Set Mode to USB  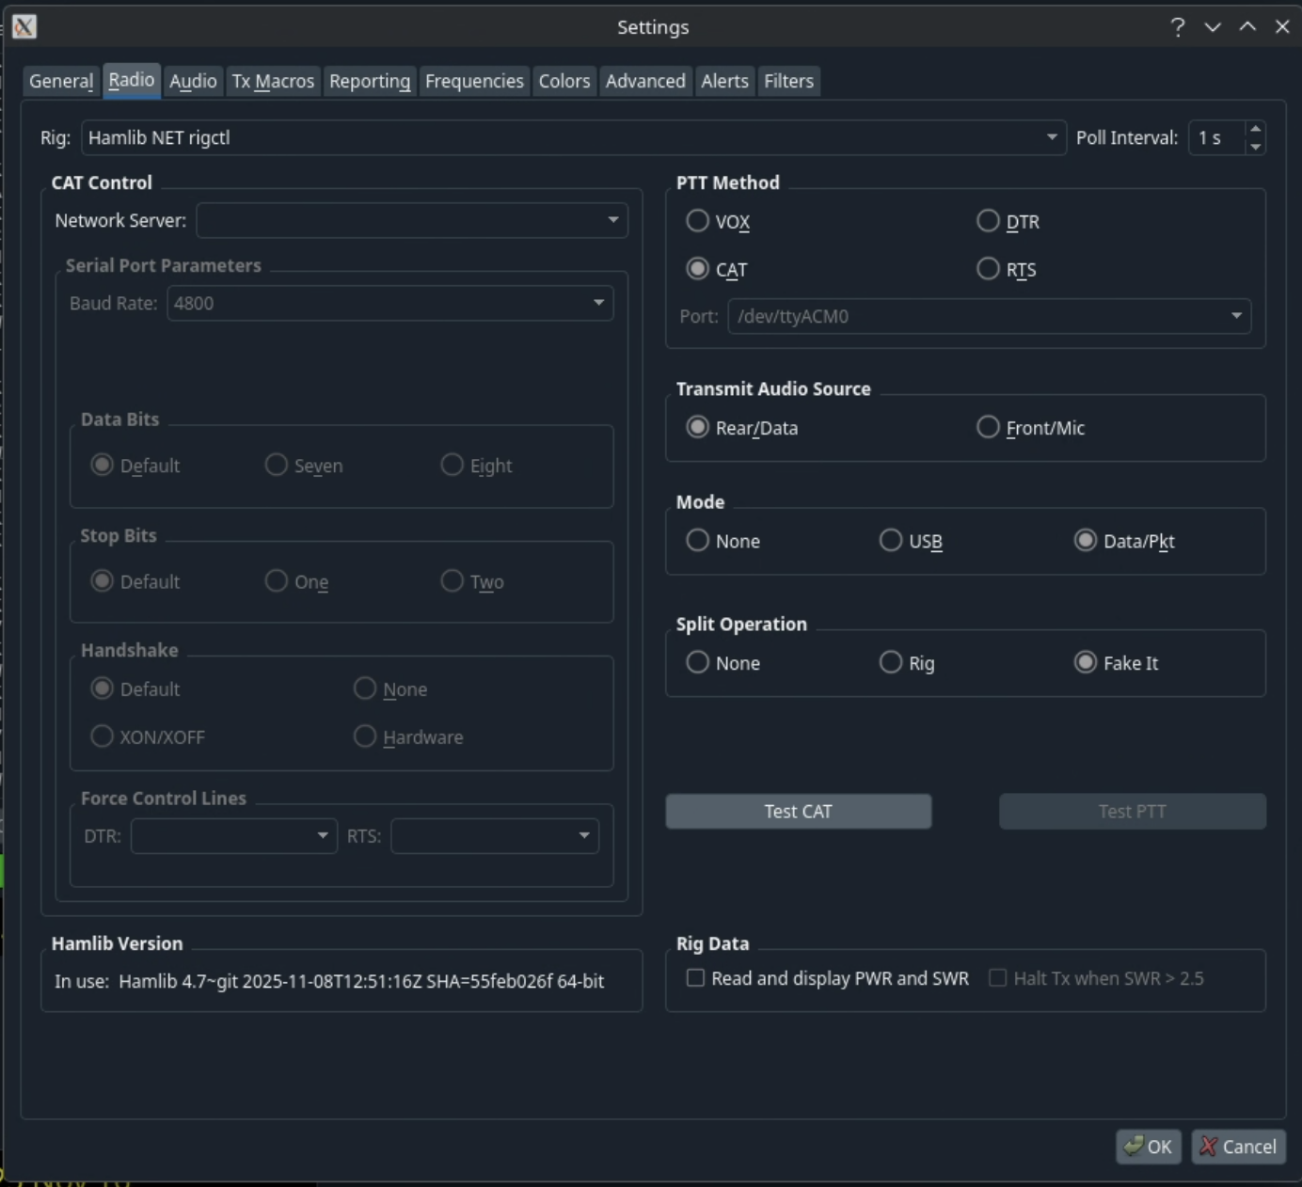point(890,541)
